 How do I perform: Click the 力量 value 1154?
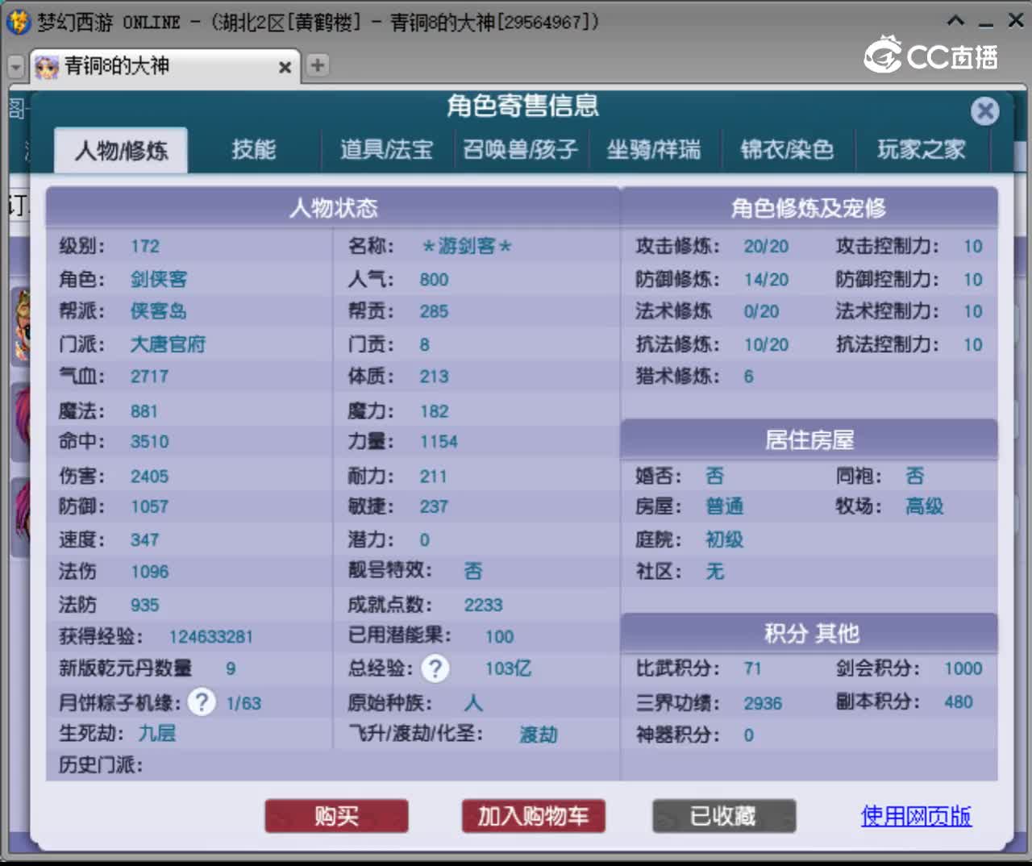(439, 442)
